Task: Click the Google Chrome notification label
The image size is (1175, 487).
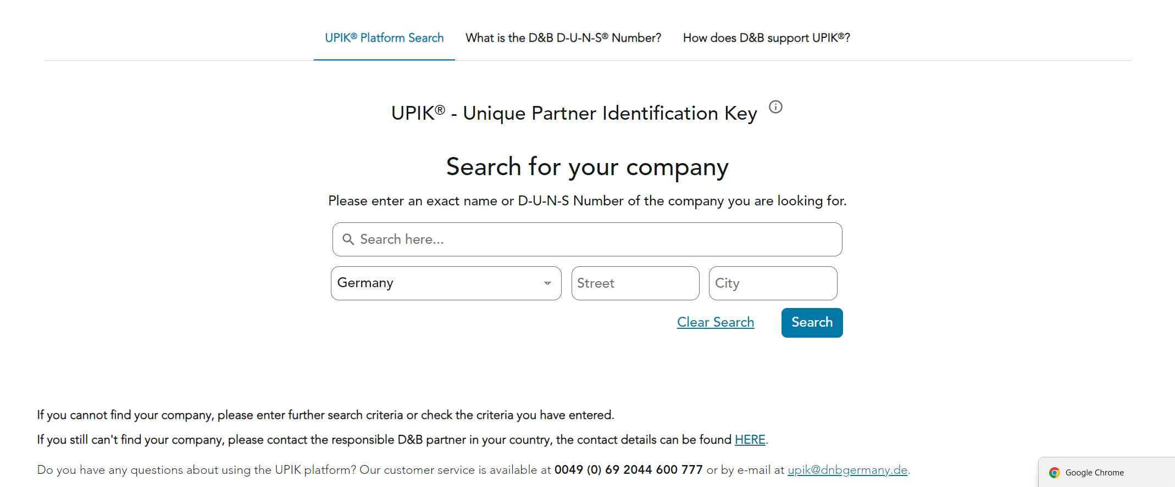Action: tap(1094, 472)
